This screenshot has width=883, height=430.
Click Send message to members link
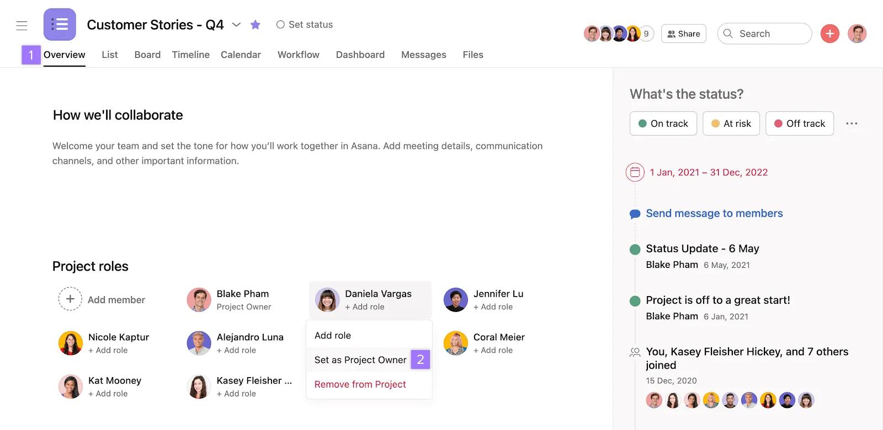pyautogui.click(x=714, y=213)
